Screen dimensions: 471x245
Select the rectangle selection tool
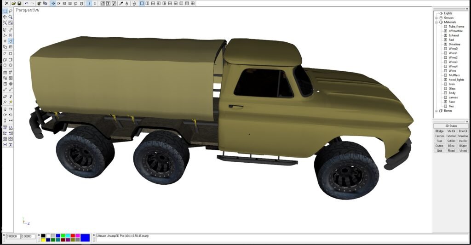coord(5,11)
